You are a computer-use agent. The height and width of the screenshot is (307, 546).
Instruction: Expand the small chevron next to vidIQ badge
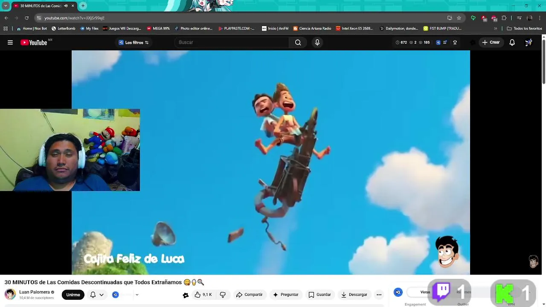click(137, 295)
